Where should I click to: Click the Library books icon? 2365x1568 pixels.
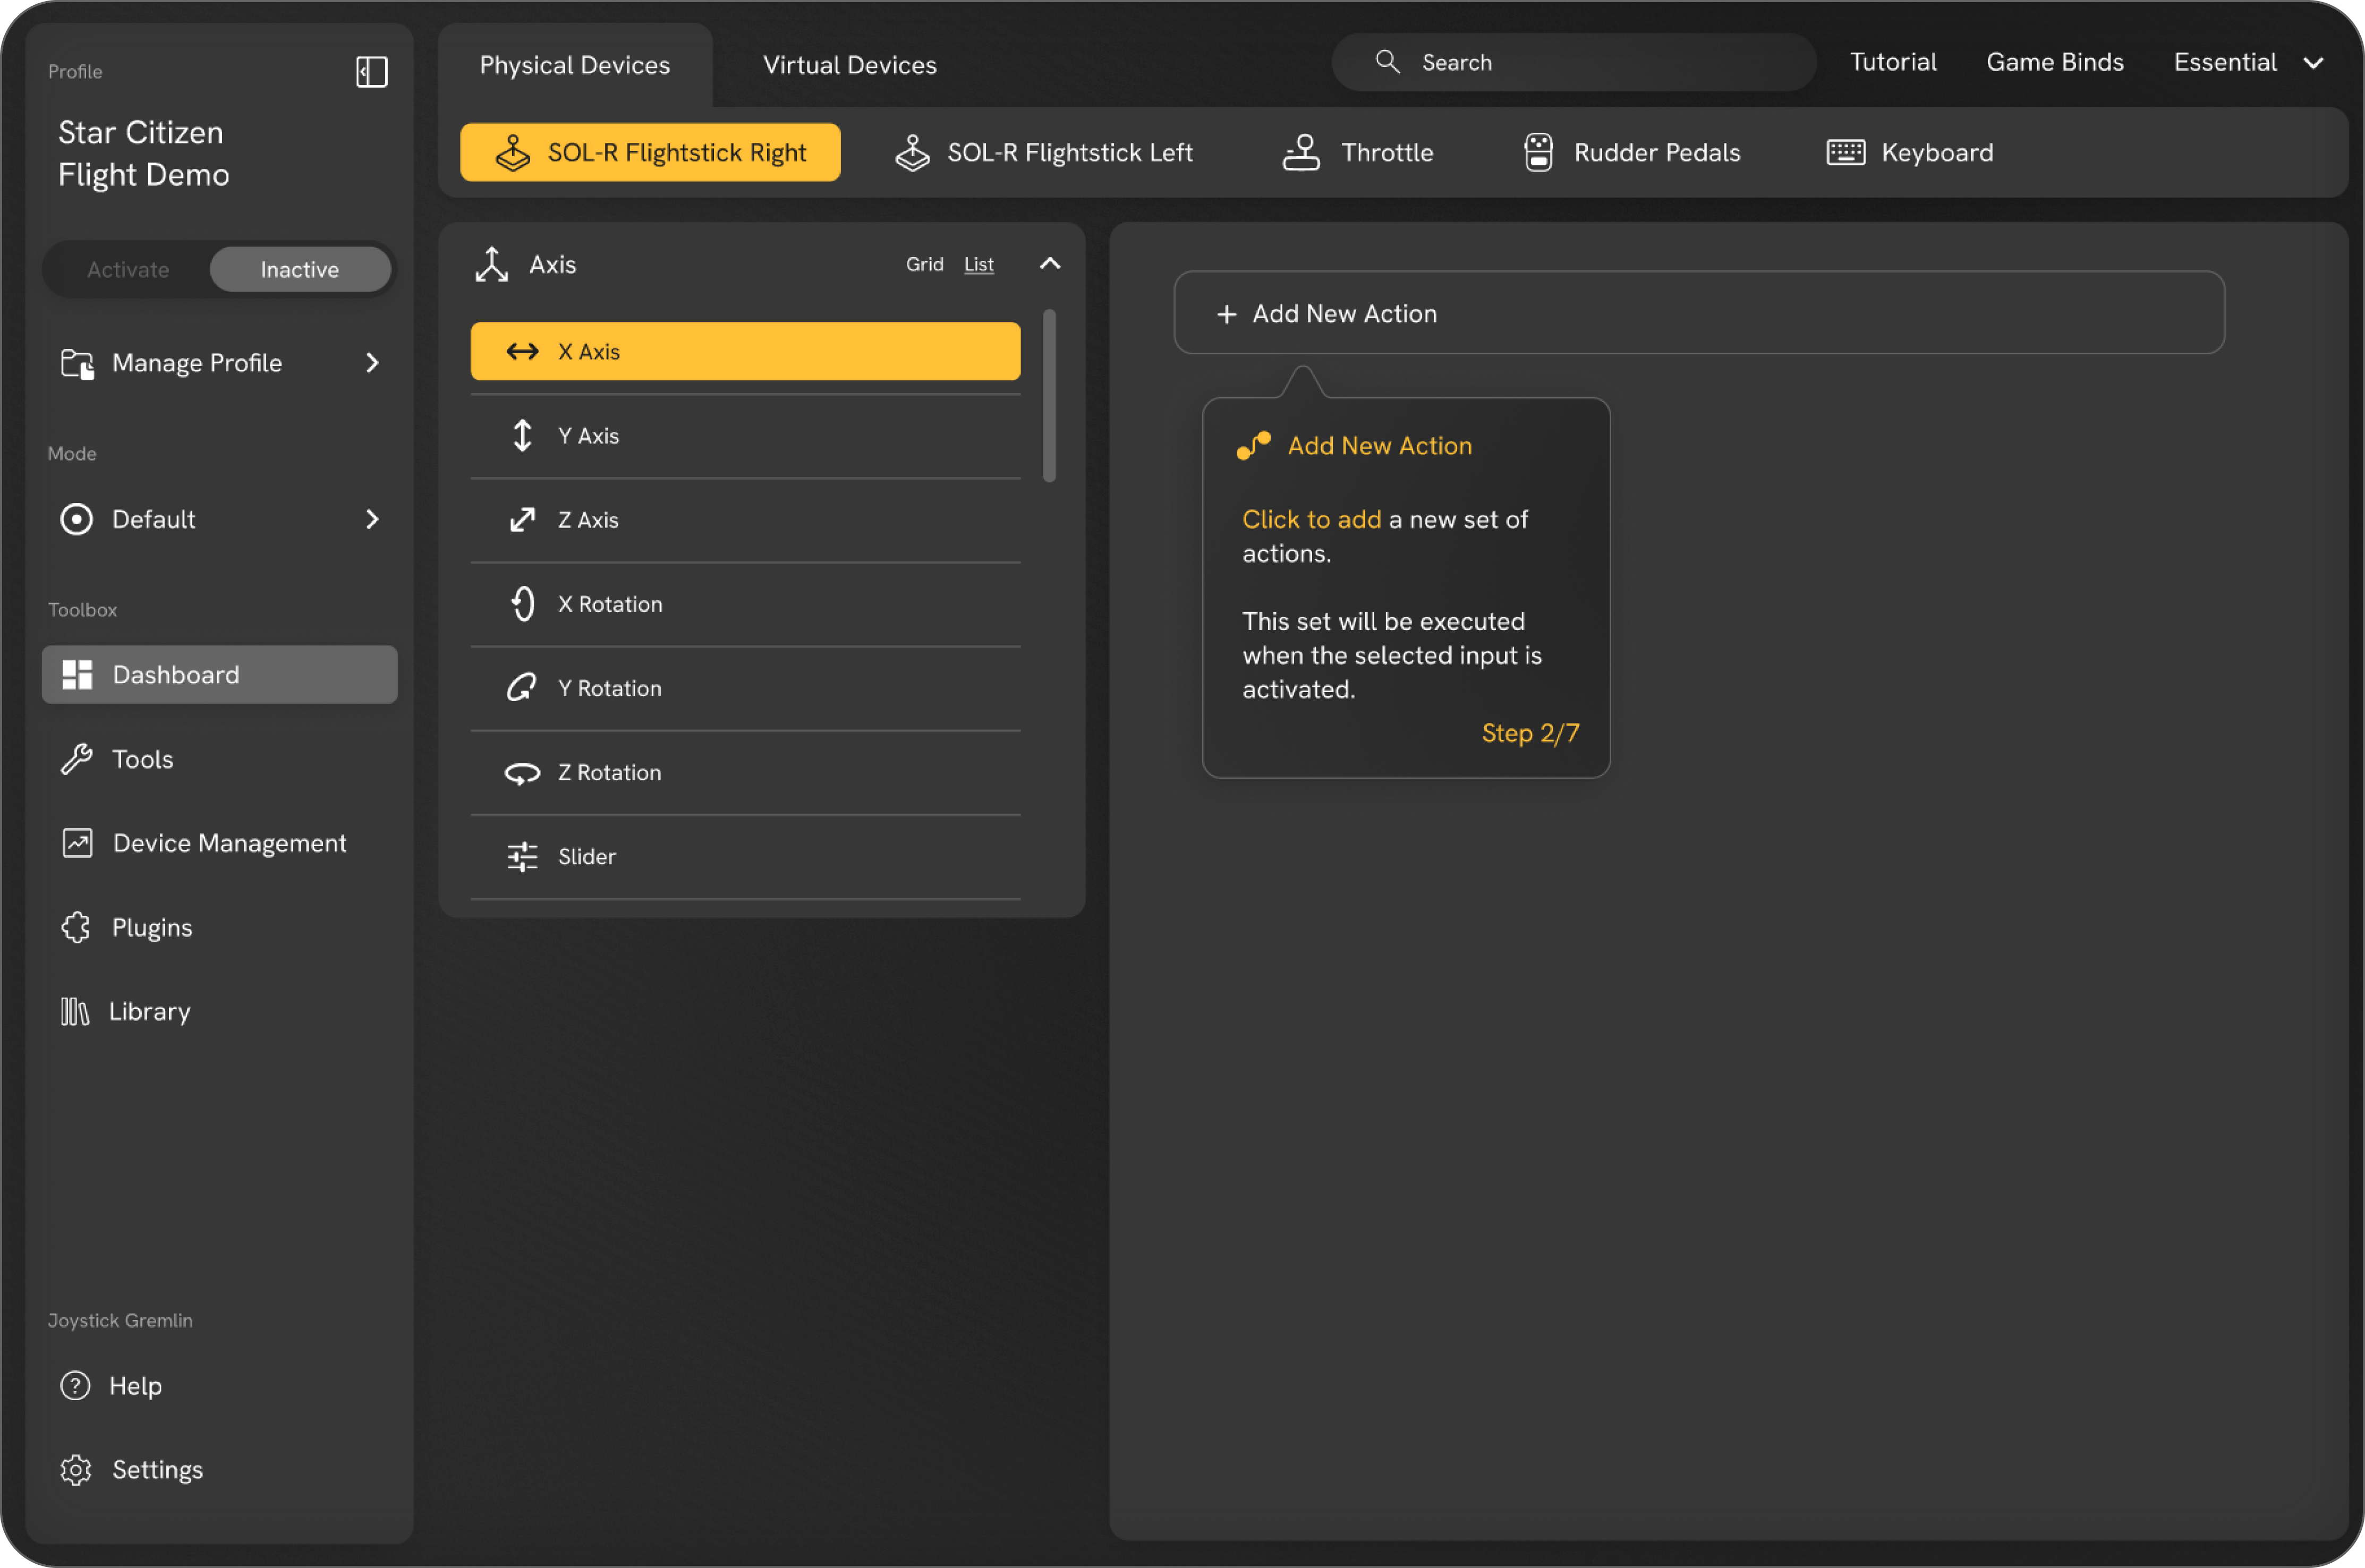[x=75, y=1011]
